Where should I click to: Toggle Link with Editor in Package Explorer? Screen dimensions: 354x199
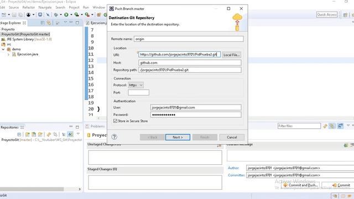coord(49,23)
